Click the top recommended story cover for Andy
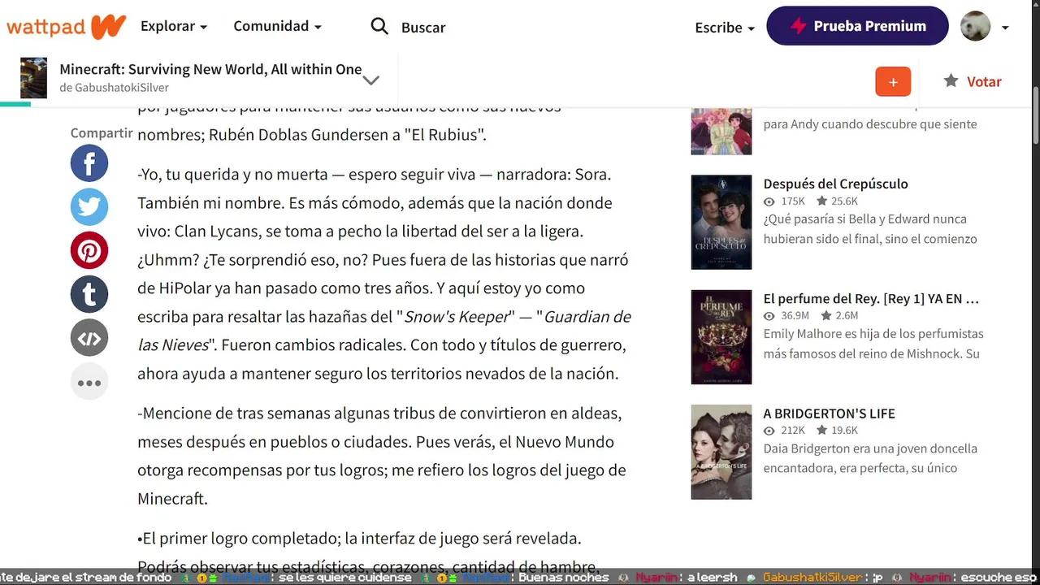 click(721, 131)
